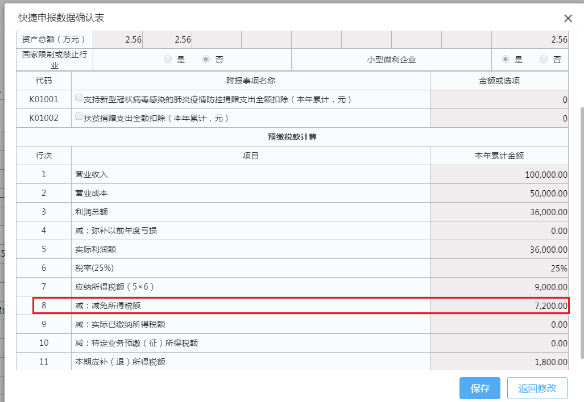
Task: 点击减：弥补以前年度亏损行
Action: pyautogui.click(x=250, y=230)
